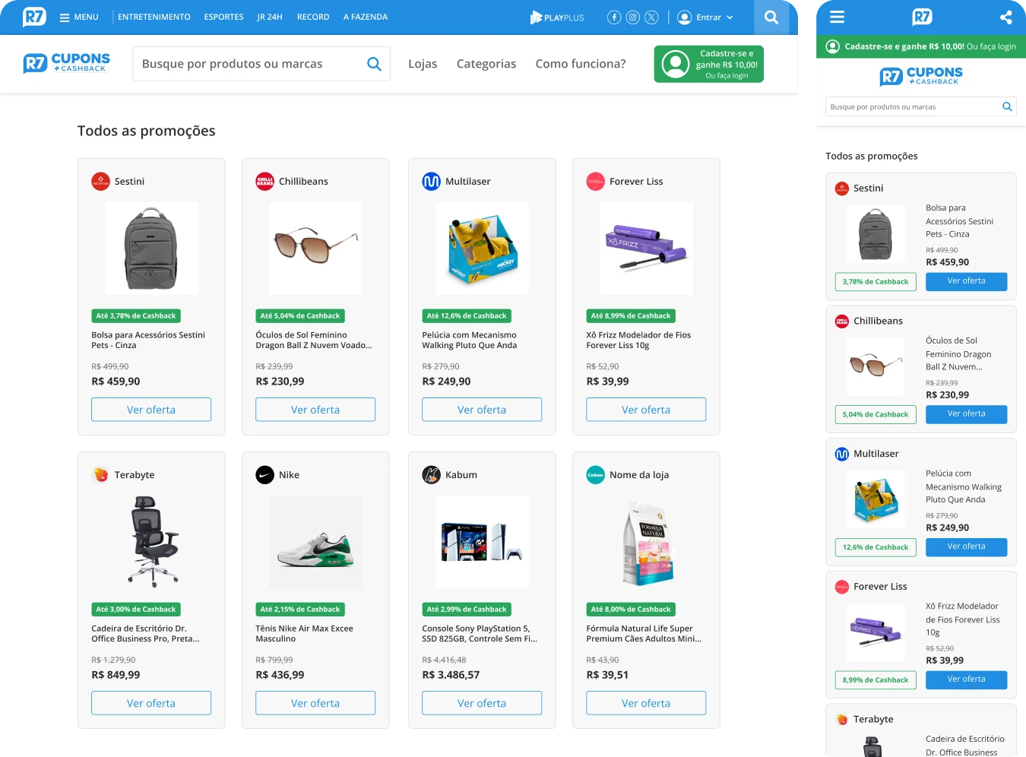1026x757 pixels.
Task: Open Como funciona? page
Action: [581, 64]
